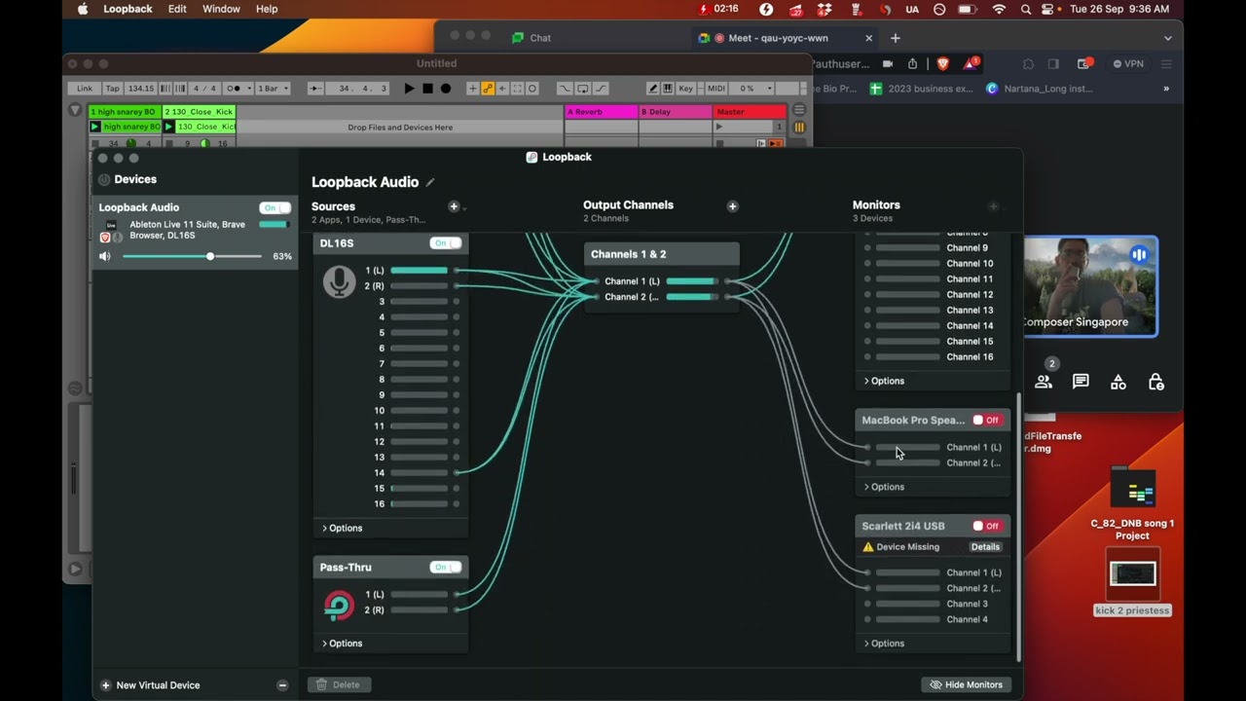Viewport: 1246px width, 701px height.
Task: Stop playback in Ableton transport
Action: (x=427, y=89)
